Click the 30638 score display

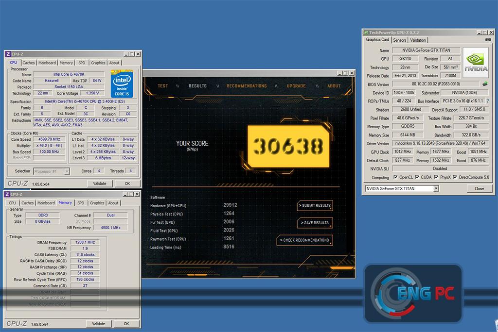click(288, 146)
